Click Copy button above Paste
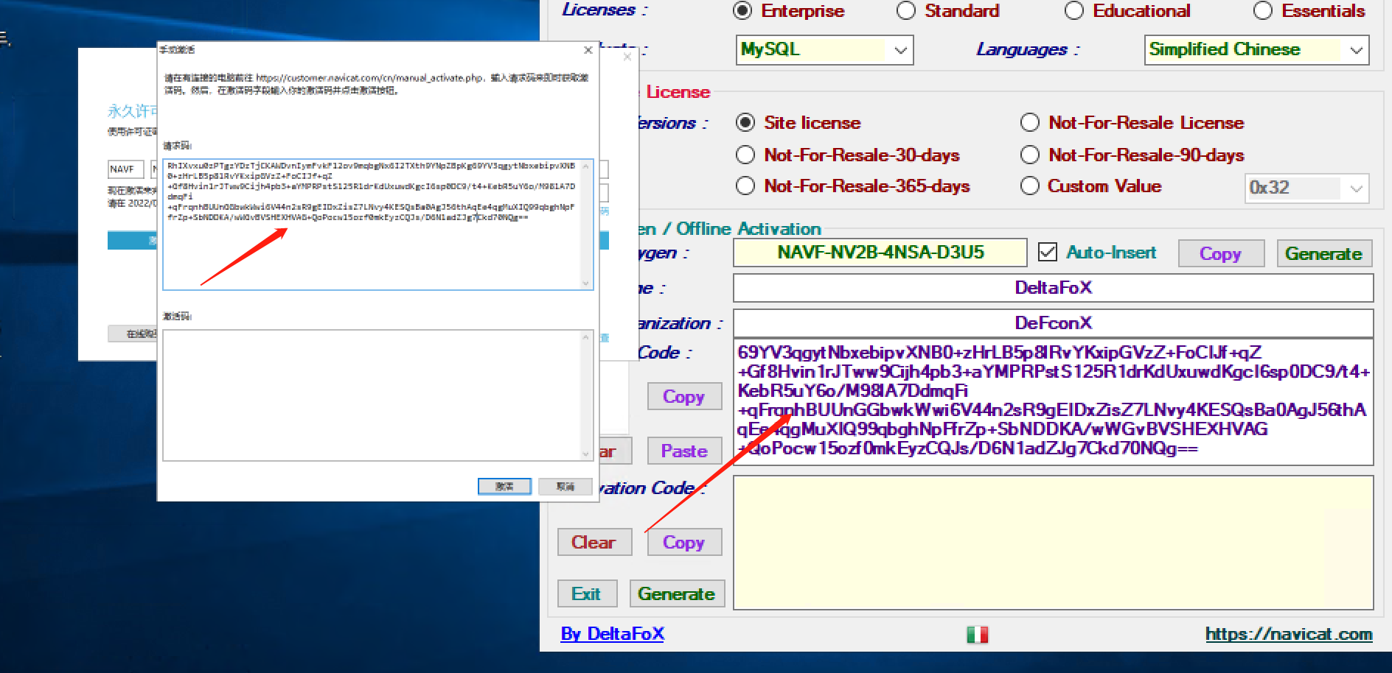This screenshot has width=1392, height=673. (684, 396)
